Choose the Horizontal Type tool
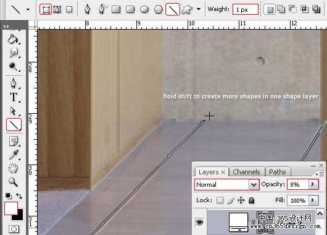 point(14,97)
